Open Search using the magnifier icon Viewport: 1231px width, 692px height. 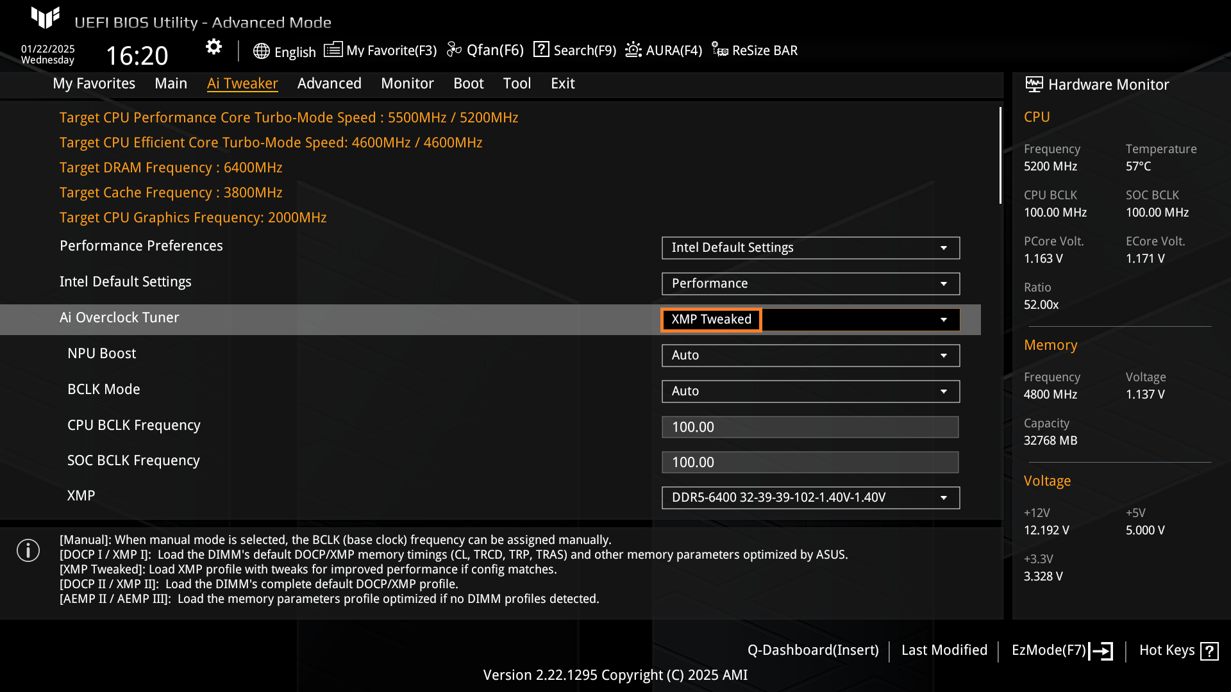[542, 49]
